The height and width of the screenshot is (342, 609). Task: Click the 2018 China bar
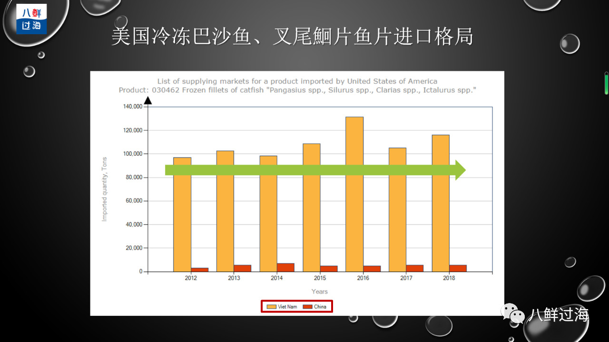(458, 268)
